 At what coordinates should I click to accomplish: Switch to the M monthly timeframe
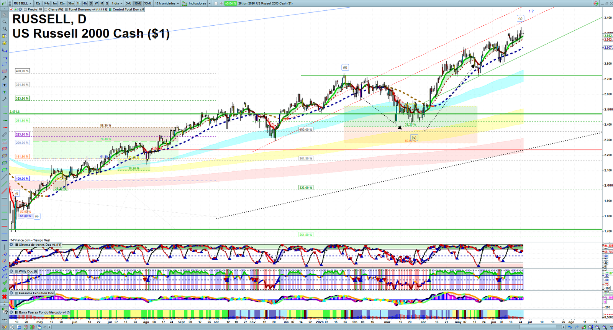point(102,3)
